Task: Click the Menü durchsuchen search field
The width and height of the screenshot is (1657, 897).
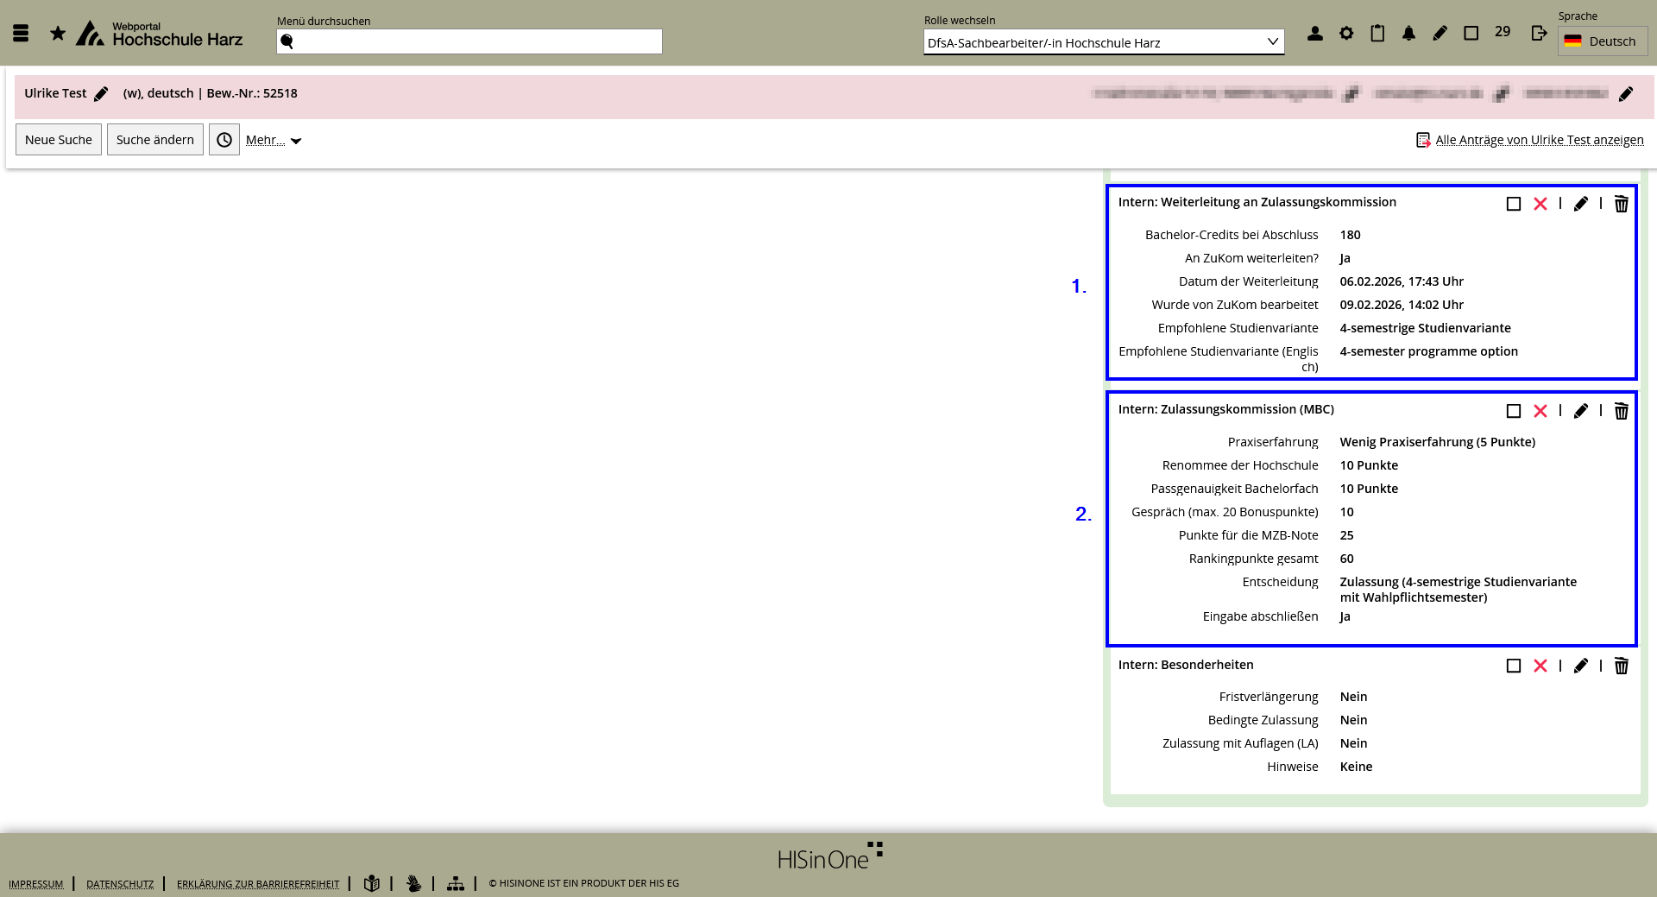Action: (x=469, y=41)
